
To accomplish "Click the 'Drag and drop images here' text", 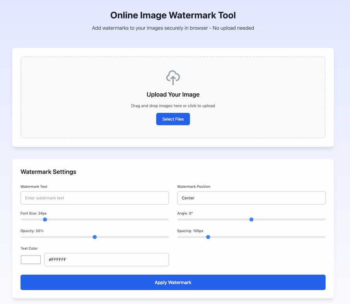I will (x=173, y=106).
